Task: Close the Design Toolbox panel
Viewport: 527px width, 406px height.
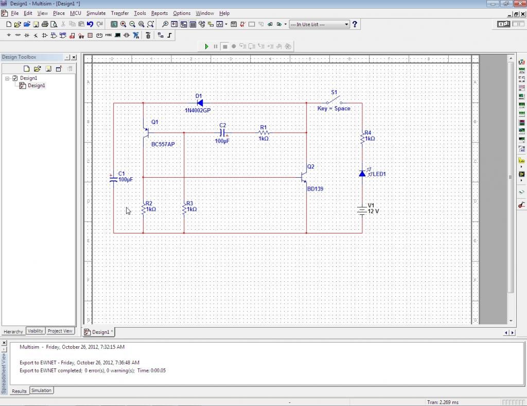Action: click(74, 57)
